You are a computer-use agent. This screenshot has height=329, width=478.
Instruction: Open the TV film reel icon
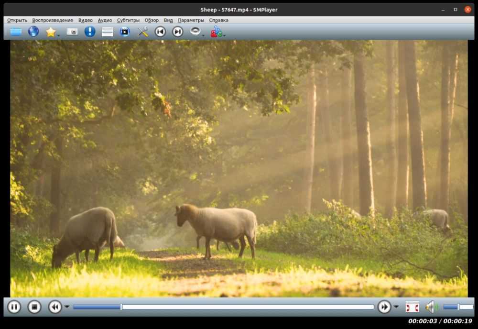[x=125, y=32]
